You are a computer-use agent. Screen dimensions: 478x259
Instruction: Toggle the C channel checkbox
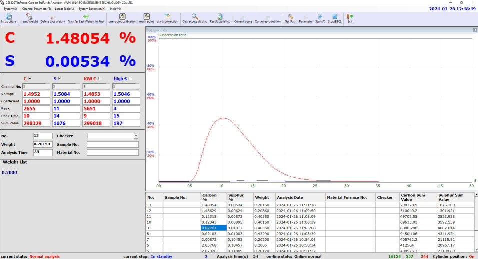(30, 78)
